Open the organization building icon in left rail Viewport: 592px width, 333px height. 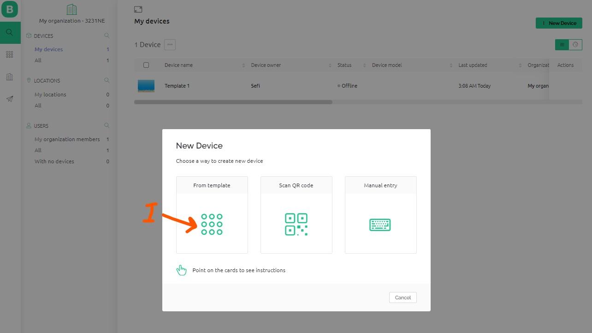(x=10, y=77)
